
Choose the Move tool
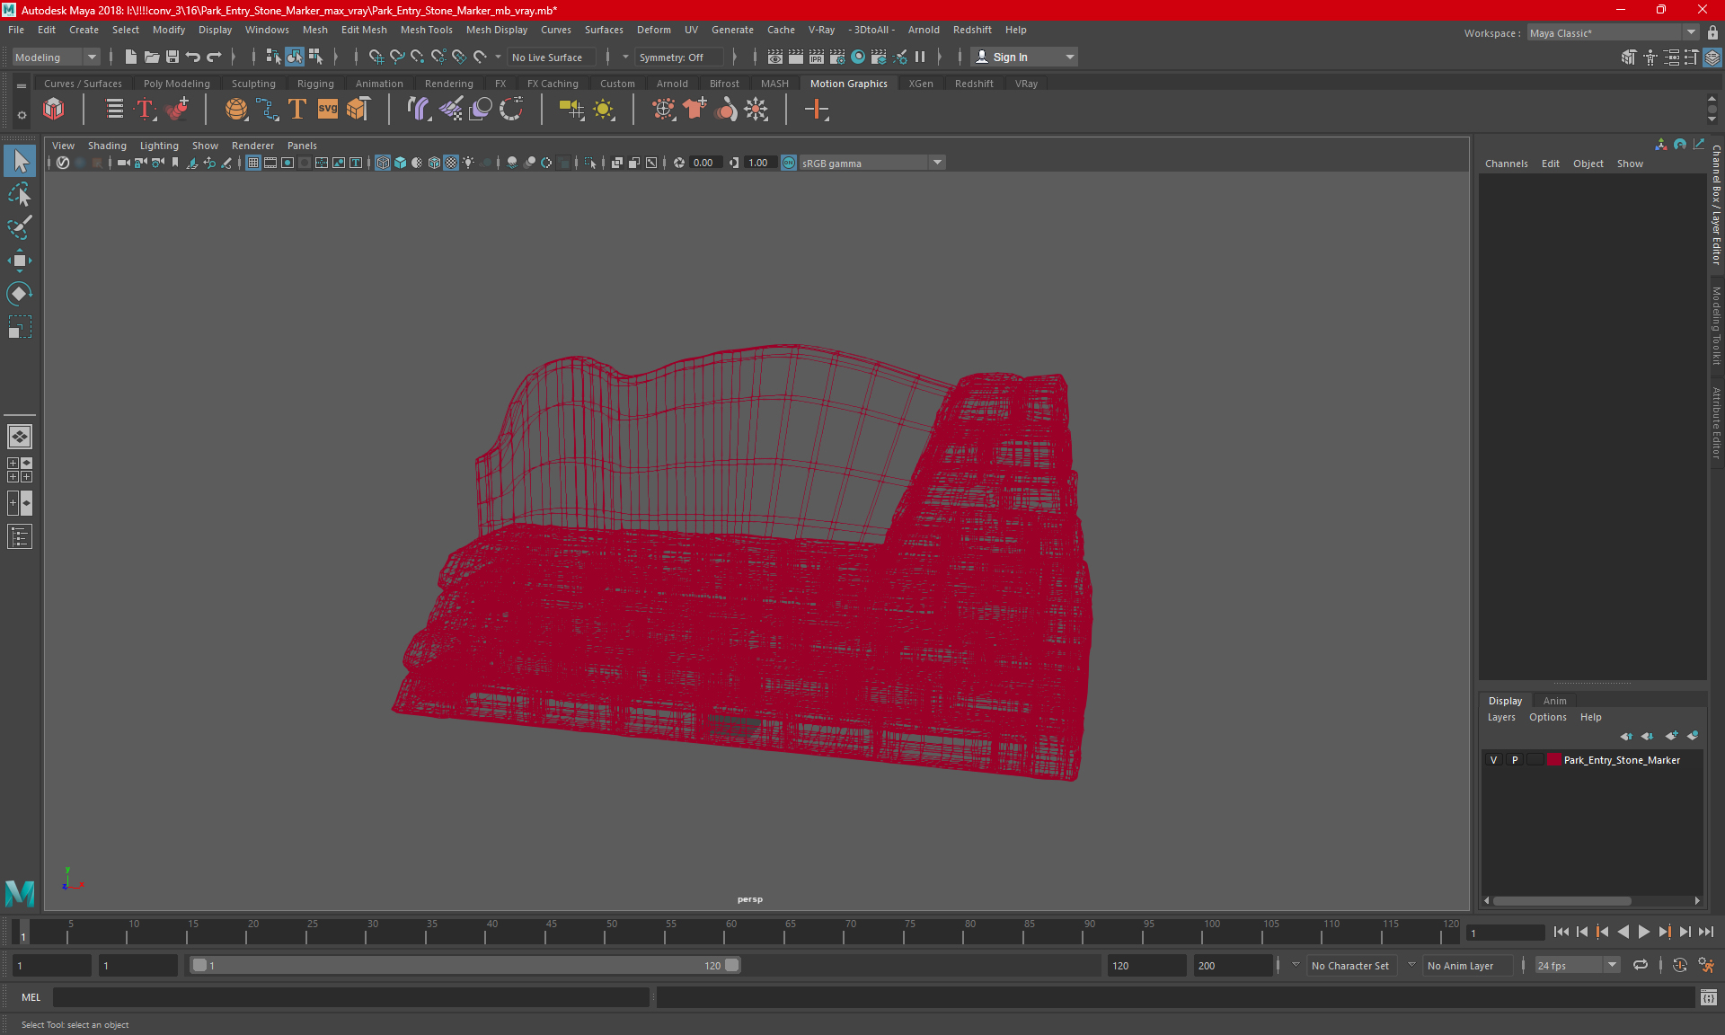(20, 261)
